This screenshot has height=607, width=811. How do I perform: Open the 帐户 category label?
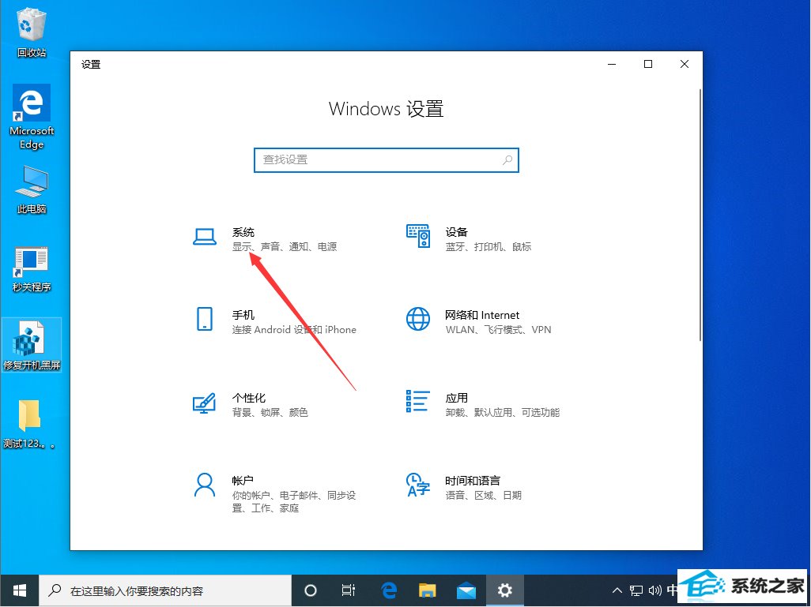(243, 481)
